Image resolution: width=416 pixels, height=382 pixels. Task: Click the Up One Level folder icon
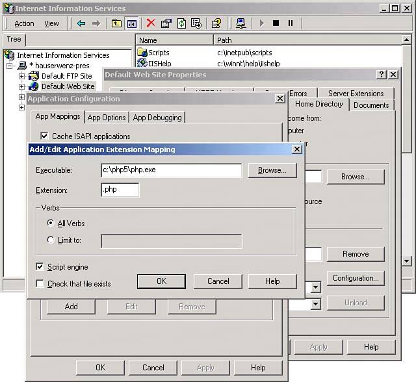[x=116, y=23]
